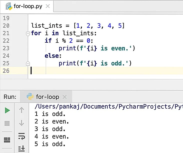This screenshot has height=153, width=183.
Task: Click line number 26 in the gutter
Action: [x=6, y=71]
